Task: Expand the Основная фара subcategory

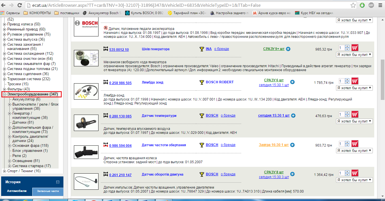Action: point(10,146)
